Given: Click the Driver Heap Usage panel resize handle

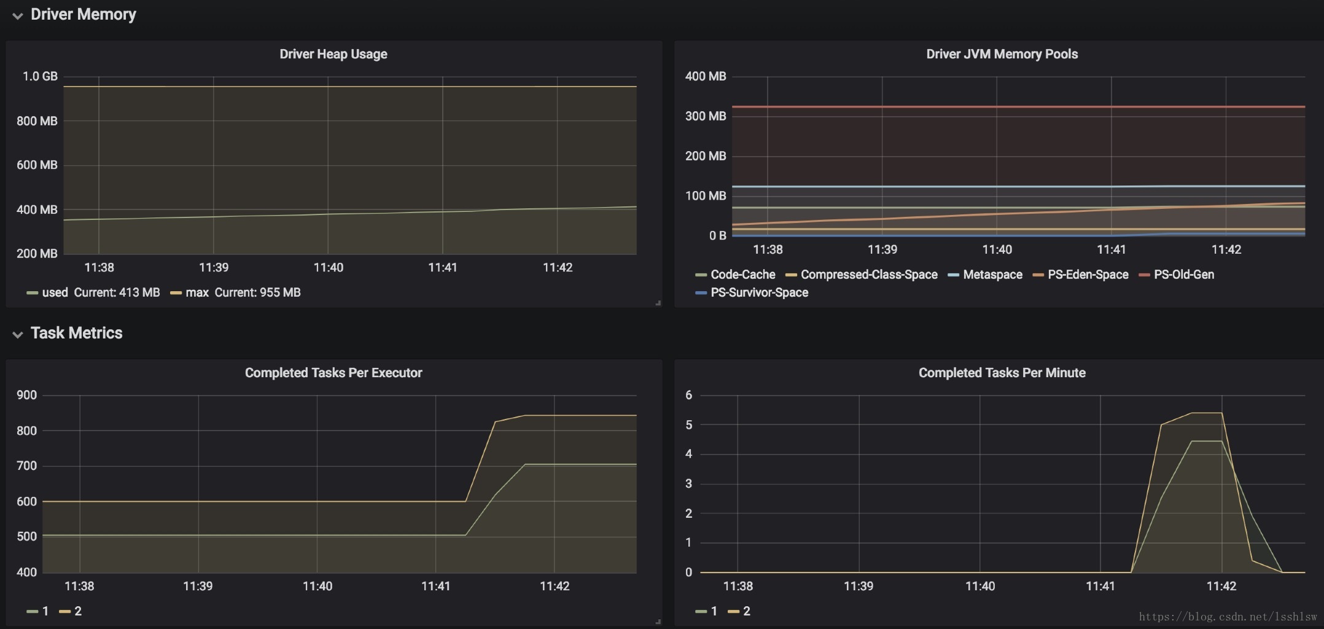Looking at the screenshot, I should [658, 303].
